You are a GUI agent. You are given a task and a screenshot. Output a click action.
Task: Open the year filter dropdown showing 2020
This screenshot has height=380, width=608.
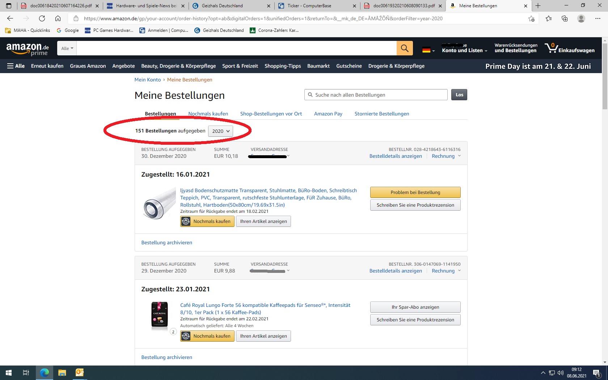(x=220, y=131)
